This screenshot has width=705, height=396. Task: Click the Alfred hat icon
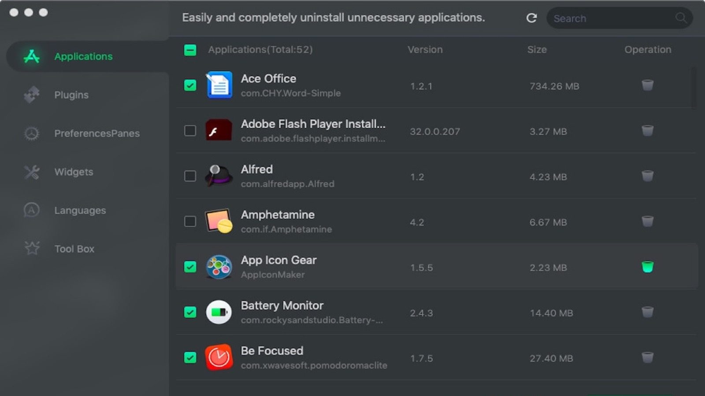pos(219,176)
